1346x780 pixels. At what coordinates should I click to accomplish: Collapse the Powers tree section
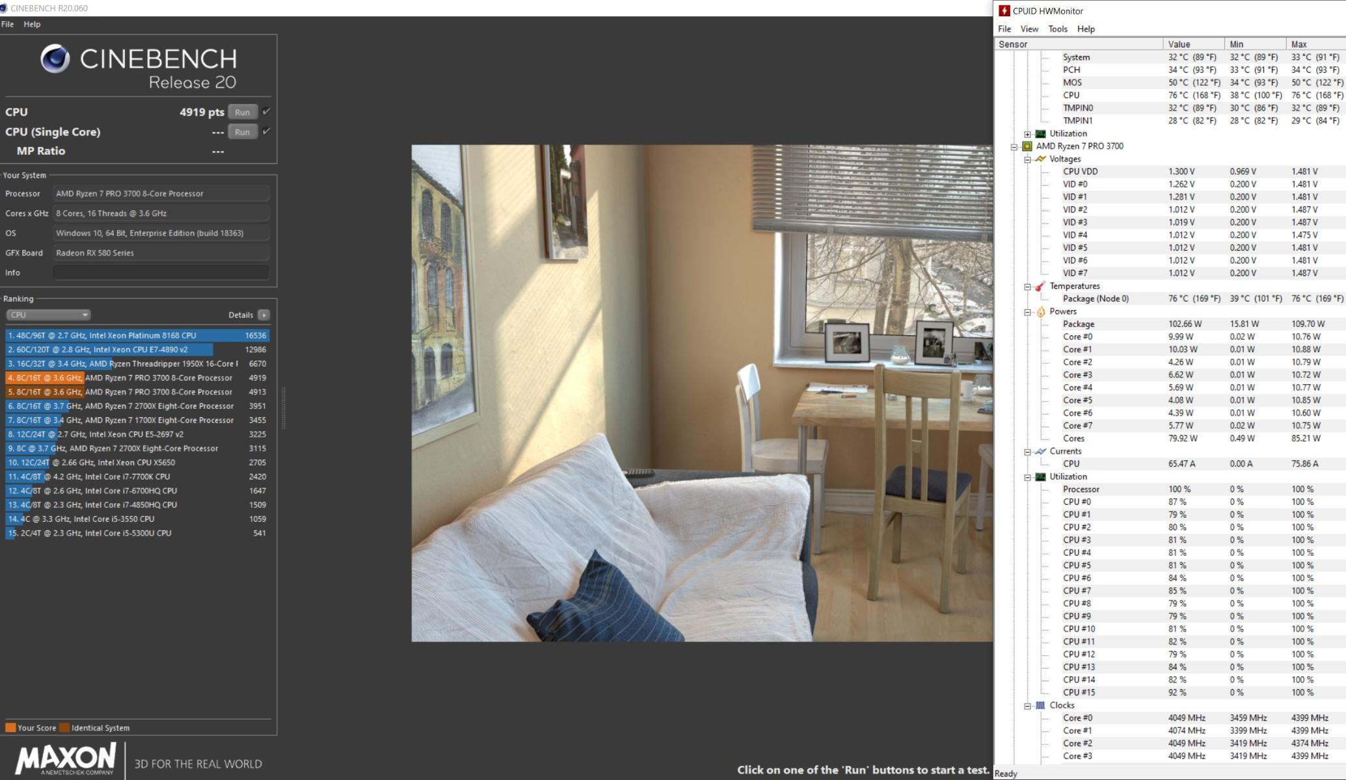pos(1027,312)
